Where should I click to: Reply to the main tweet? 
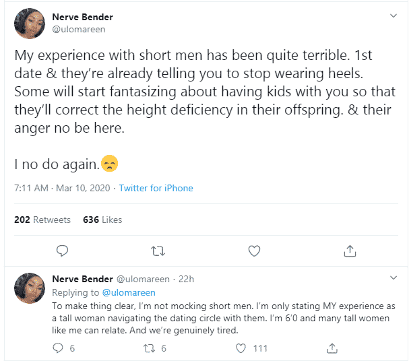tap(62, 251)
